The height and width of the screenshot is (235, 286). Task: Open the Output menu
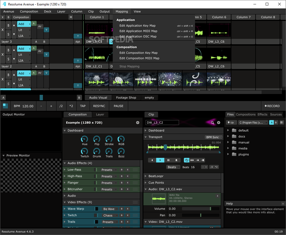pyautogui.click(x=105, y=11)
